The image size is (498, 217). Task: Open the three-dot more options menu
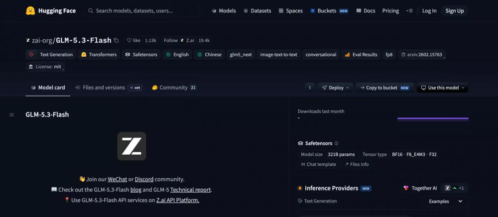(x=310, y=88)
